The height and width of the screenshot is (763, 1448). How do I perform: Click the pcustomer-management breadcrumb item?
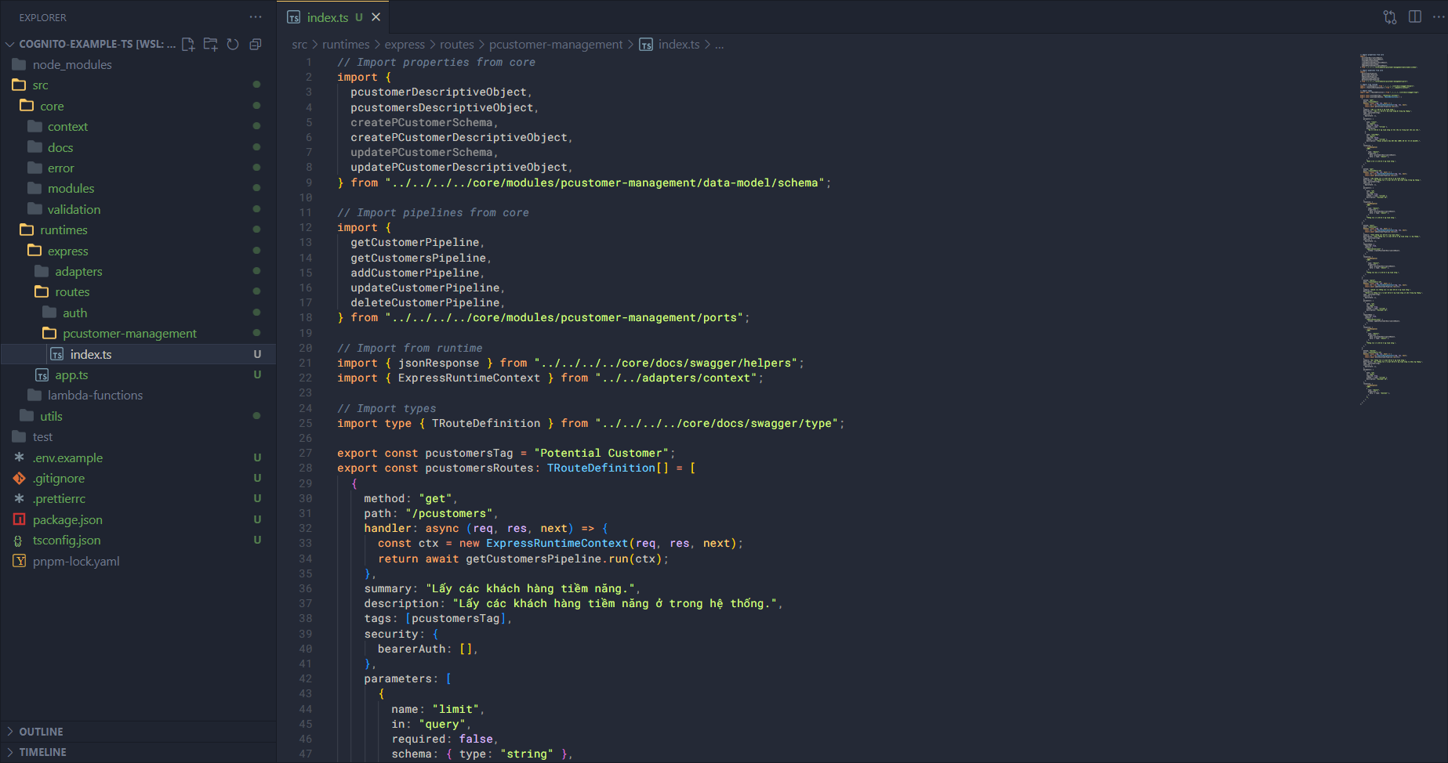[x=555, y=45]
